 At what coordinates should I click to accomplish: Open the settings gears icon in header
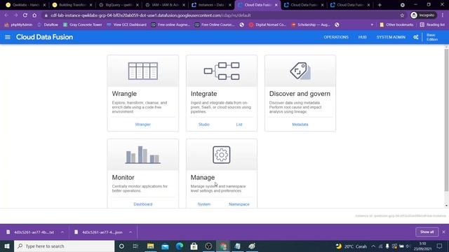coord(416,37)
